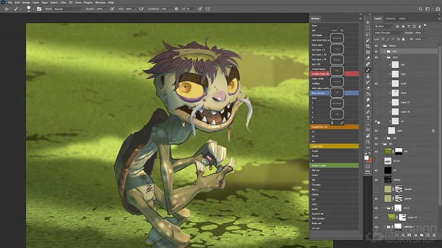Viewport: 442px width, 248px height.
Task: Activate the Zoom tool in toolbar
Action: click(x=368, y=142)
